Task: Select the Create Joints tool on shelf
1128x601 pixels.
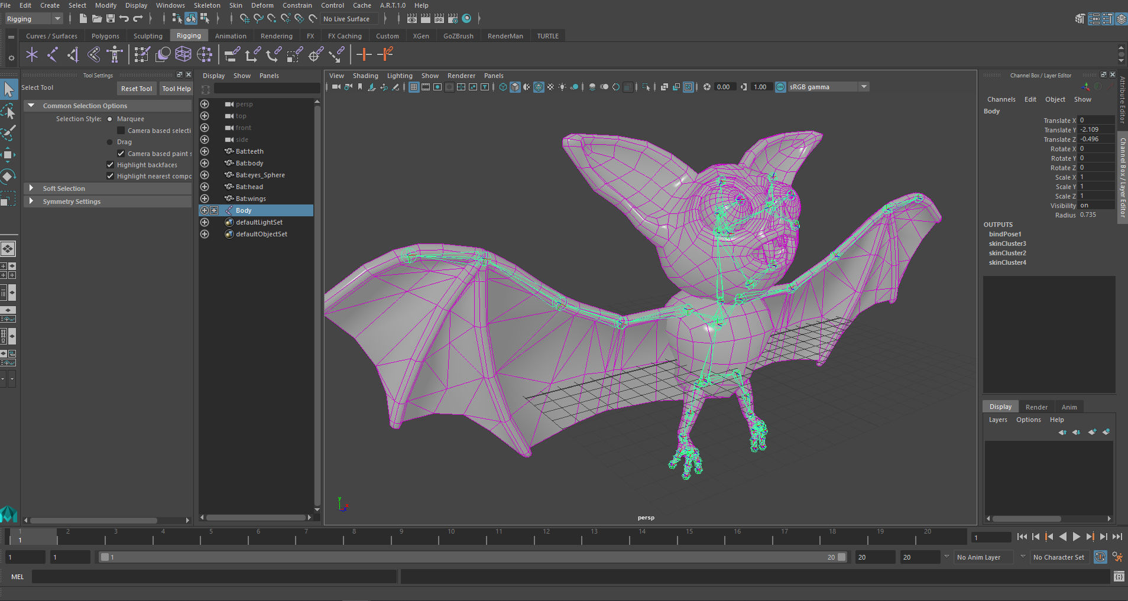Action: pos(53,55)
